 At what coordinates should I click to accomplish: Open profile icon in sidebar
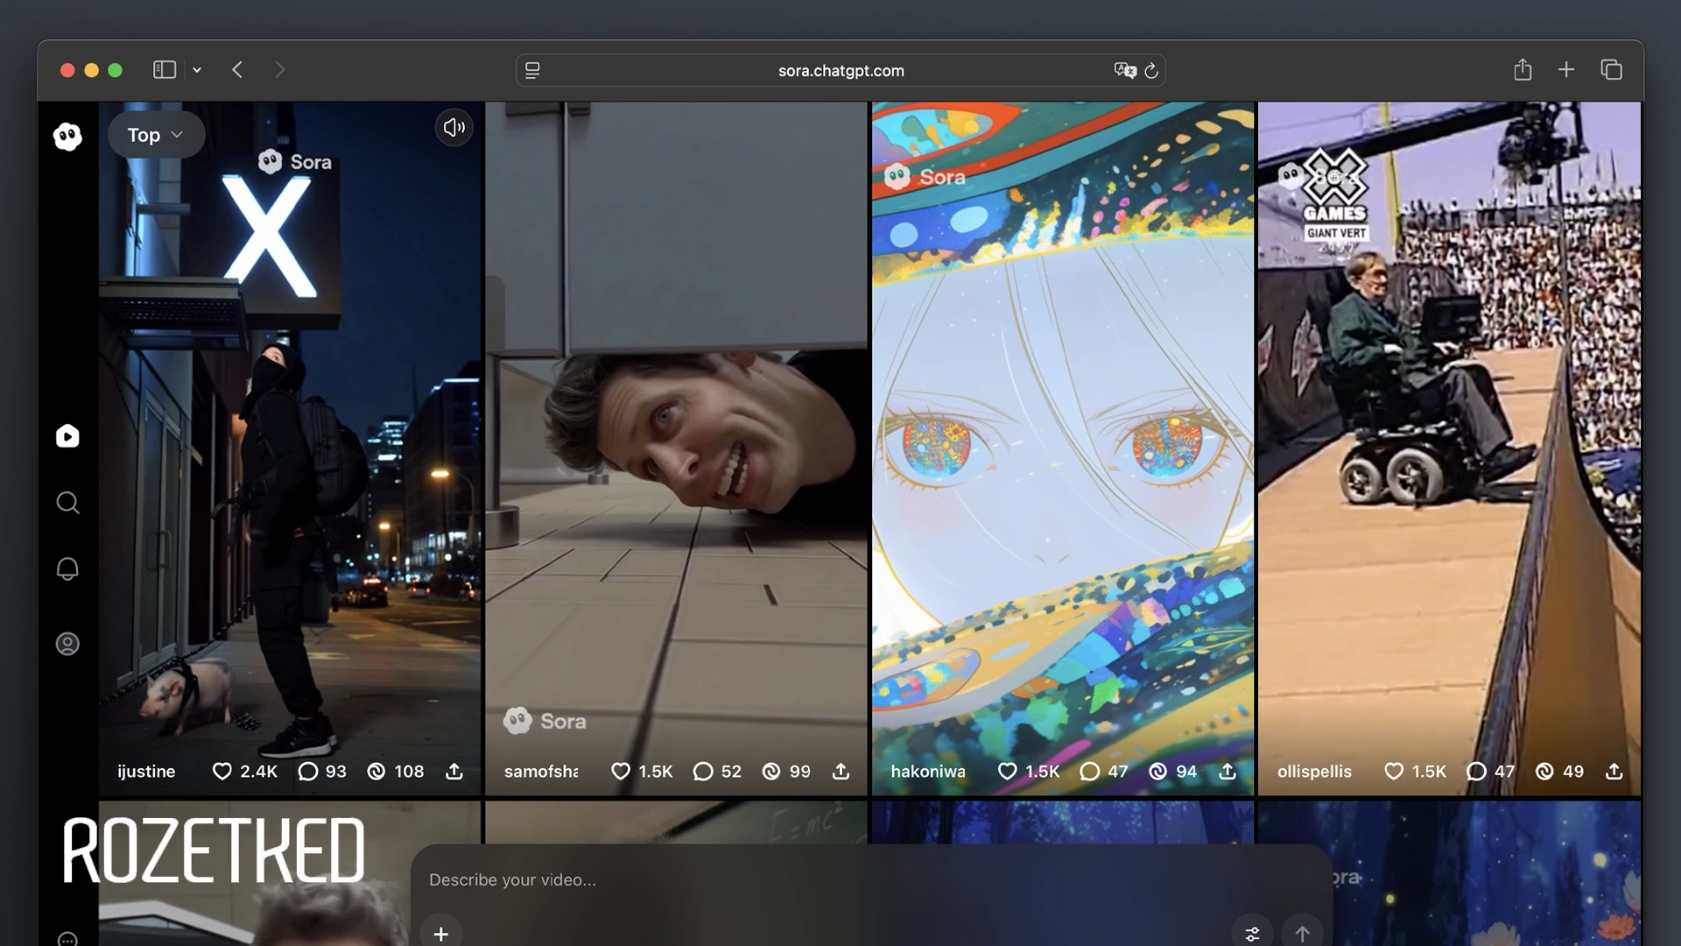(x=67, y=644)
